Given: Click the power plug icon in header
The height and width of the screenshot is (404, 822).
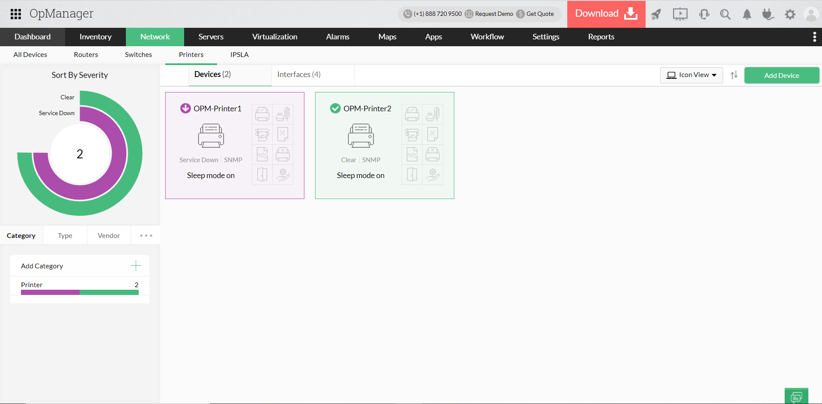Looking at the screenshot, I should tap(768, 15).
